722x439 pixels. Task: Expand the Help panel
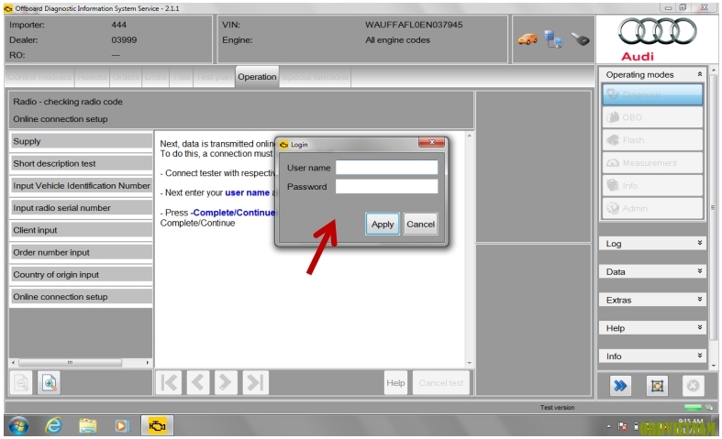click(x=652, y=327)
